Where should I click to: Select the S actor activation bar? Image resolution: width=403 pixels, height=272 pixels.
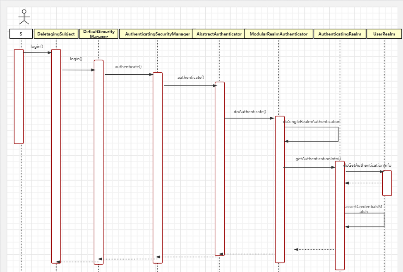[x=19, y=97]
